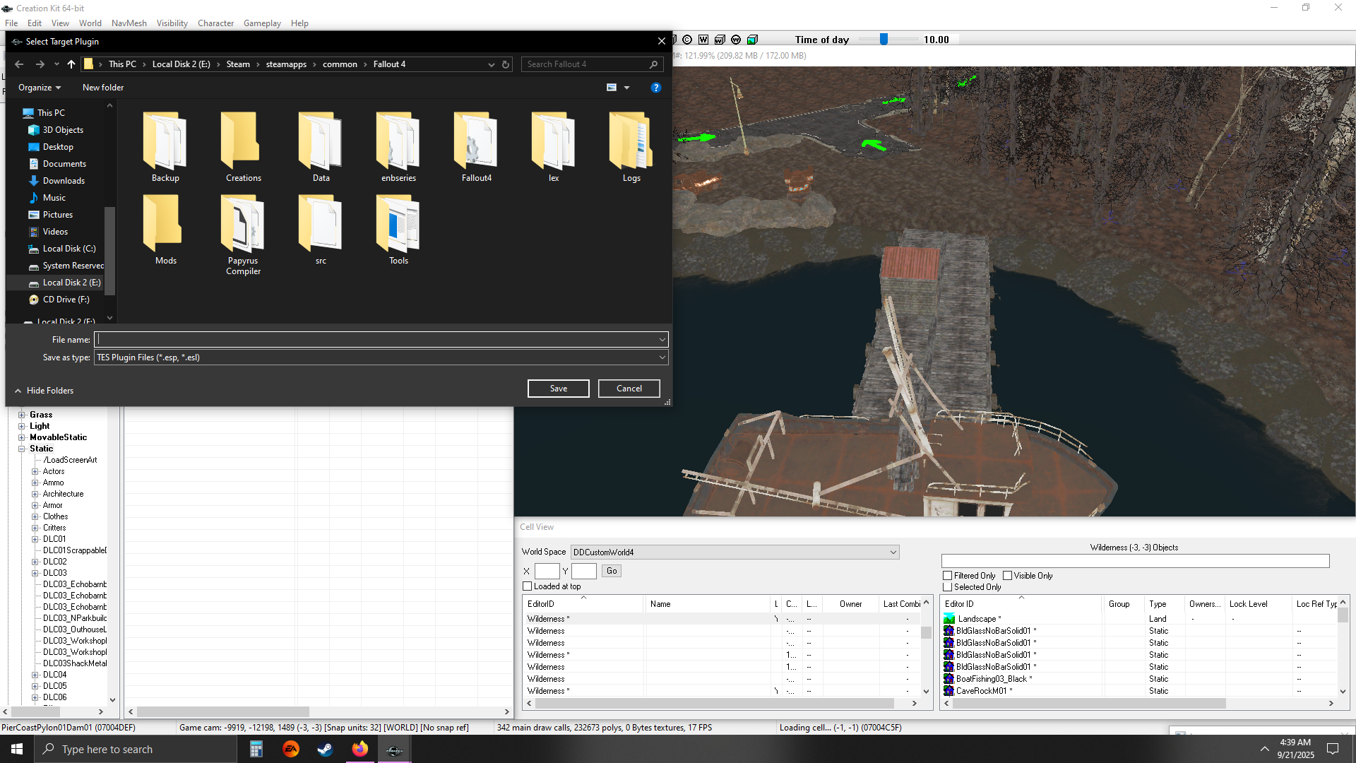The height and width of the screenshot is (763, 1356).
Task: Enable the Filtered Only checkbox
Action: pos(948,576)
